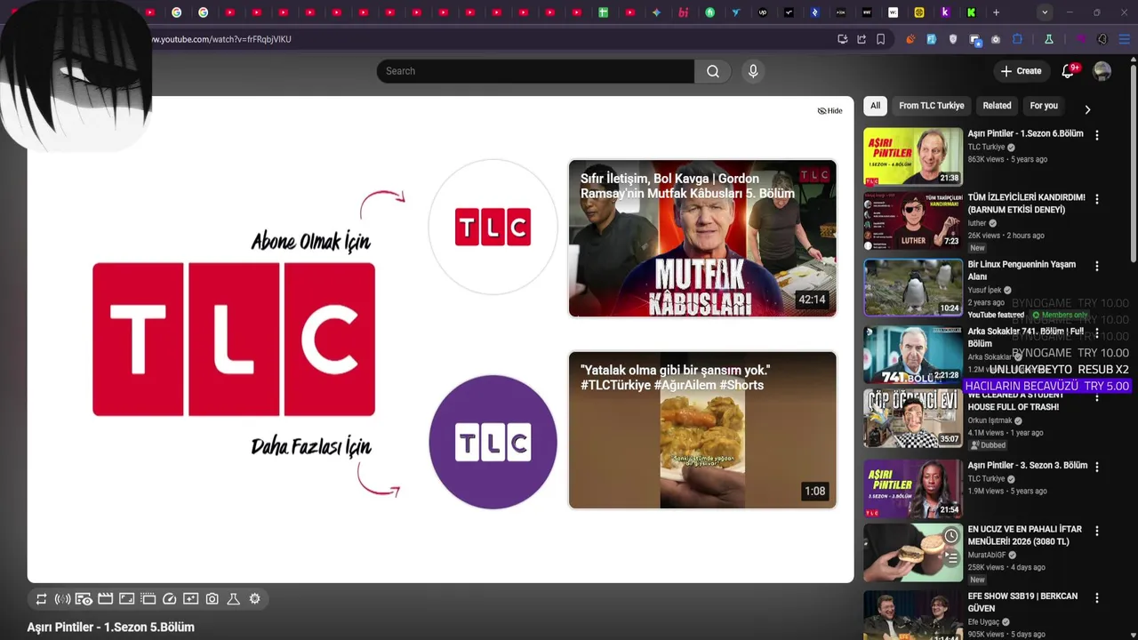Add EN UCUZ VE EN PAHALI video to Watch later
Screen dimensions: 1138x640
(951, 536)
